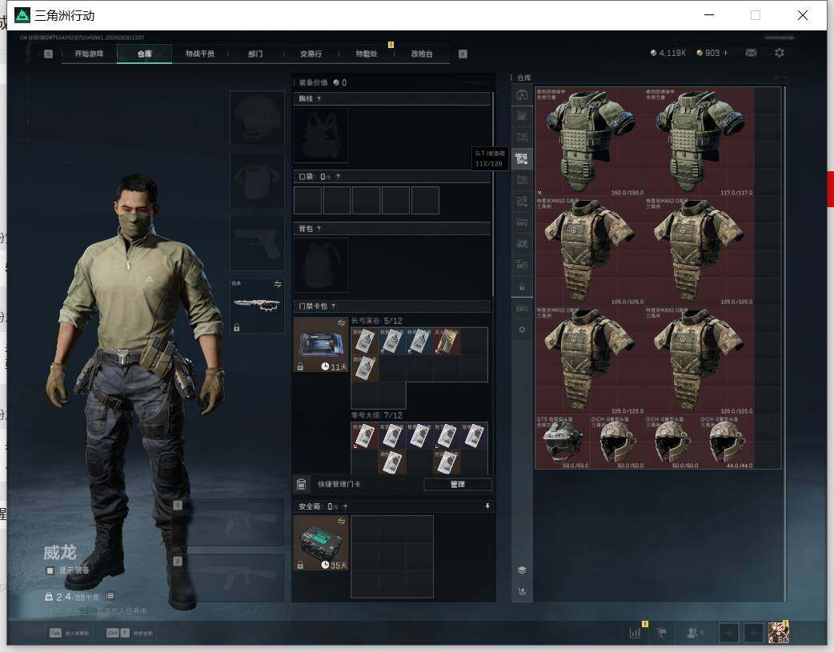The image size is (834, 652).
Task: Open the friends icon in bottom bar
Action: [x=693, y=633]
